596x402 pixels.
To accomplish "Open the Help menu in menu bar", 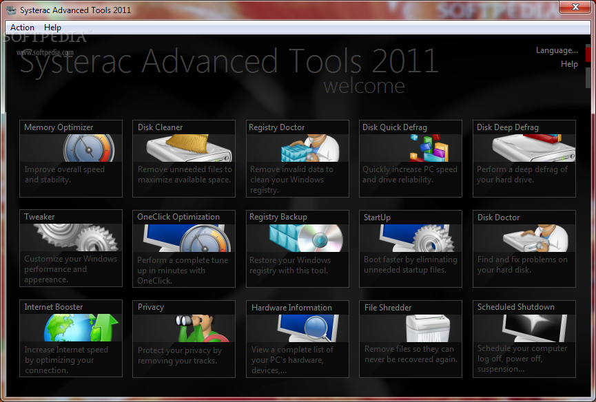I will coord(52,28).
